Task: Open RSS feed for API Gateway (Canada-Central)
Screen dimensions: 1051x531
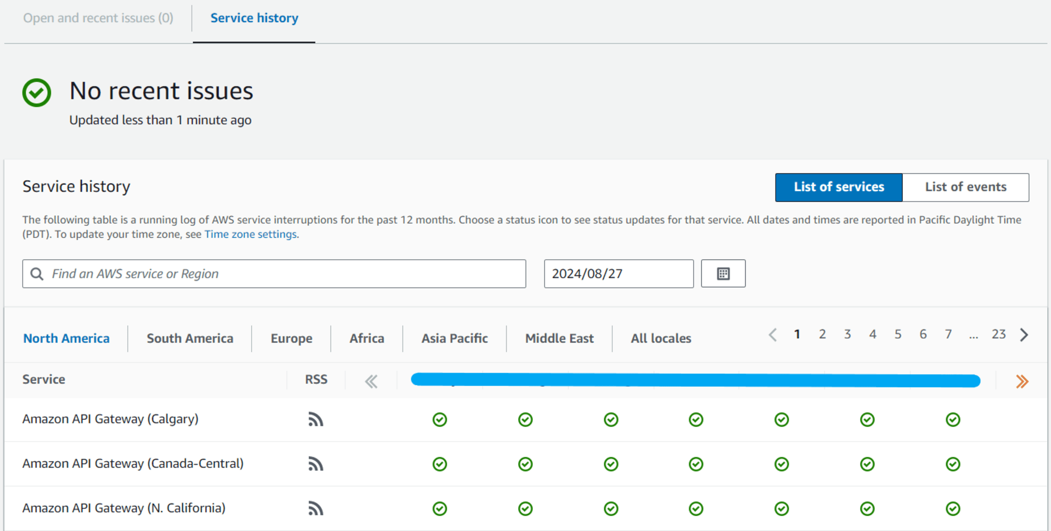Action: tap(315, 464)
